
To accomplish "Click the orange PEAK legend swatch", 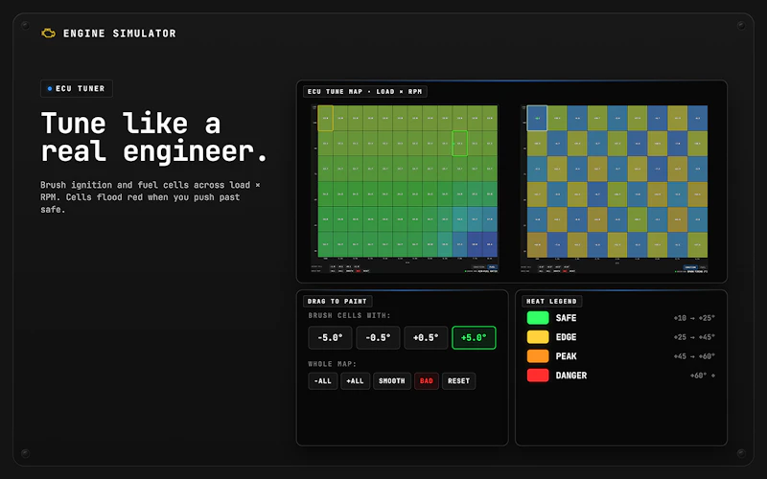I will pyautogui.click(x=538, y=356).
